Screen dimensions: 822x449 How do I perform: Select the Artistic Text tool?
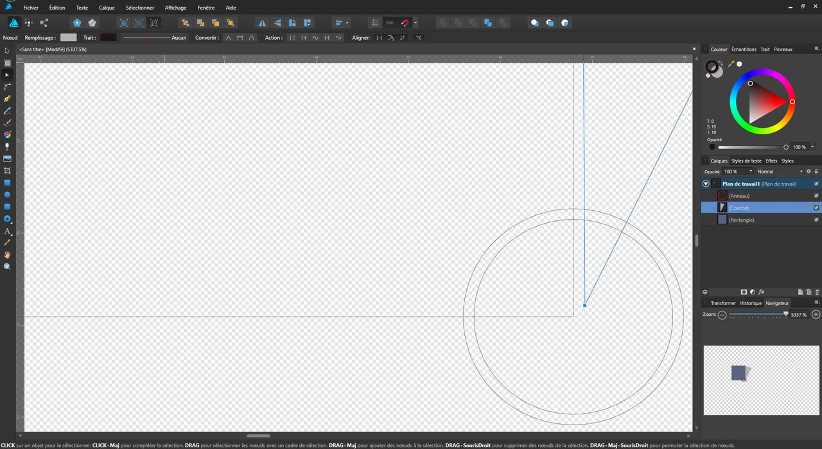pyautogui.click(x=7, y=231)
